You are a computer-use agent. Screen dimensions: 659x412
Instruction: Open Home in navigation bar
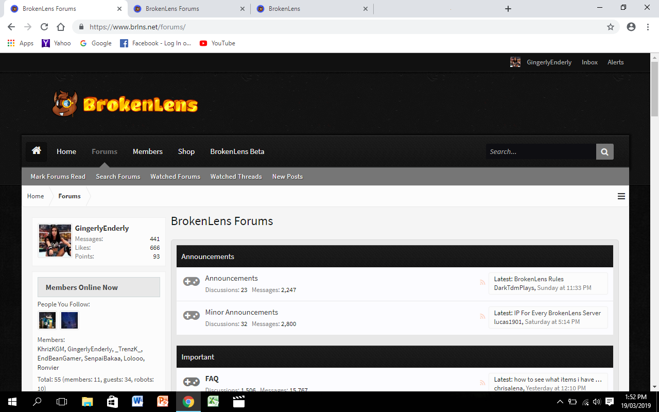pos(66,151)
